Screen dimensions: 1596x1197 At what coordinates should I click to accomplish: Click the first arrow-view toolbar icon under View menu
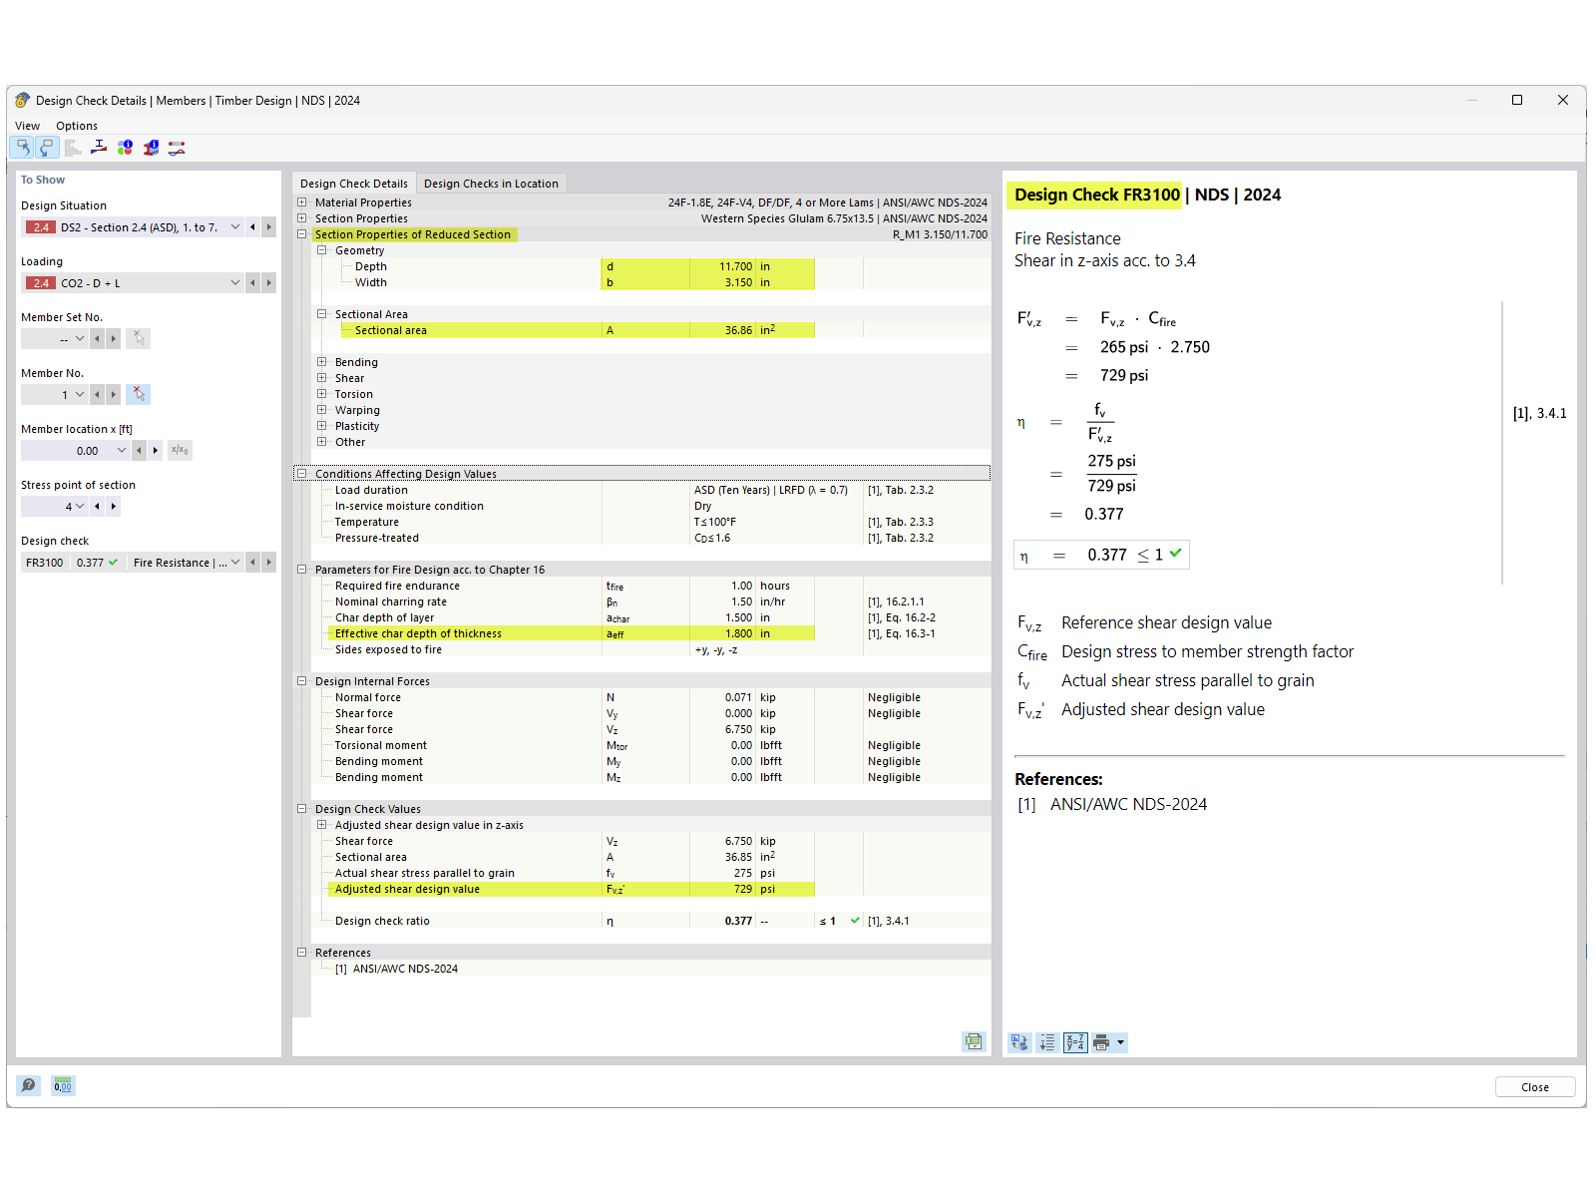(x=22, y=148)
